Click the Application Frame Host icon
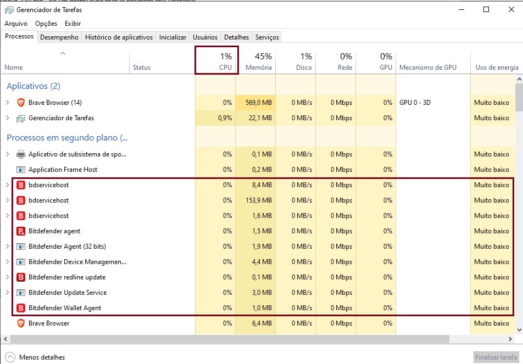The width and height of the screenshot is (523, 364). pyautogui.click(x=21, y=170)
